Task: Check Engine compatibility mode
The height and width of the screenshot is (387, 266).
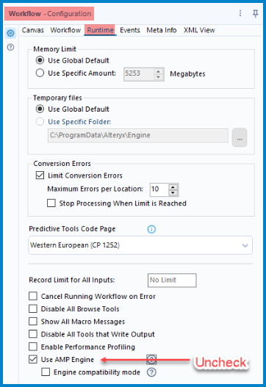Action: coord(46,372)
